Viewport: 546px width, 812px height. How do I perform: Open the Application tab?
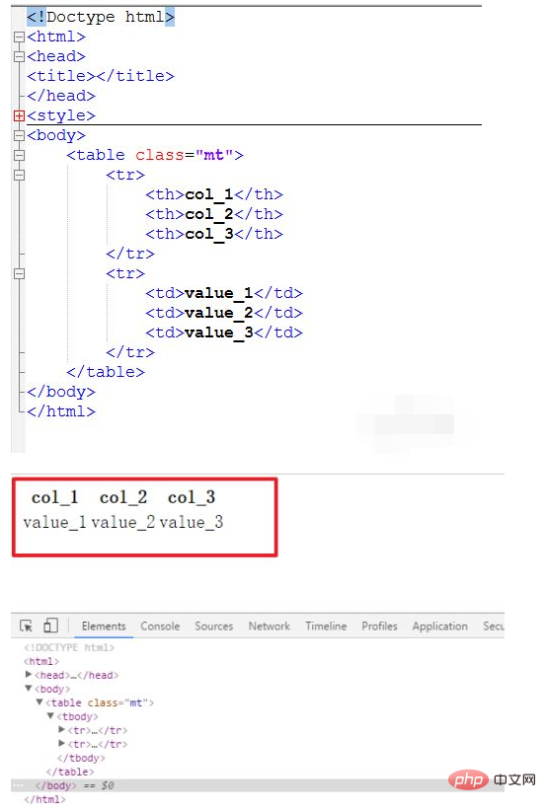439,627
